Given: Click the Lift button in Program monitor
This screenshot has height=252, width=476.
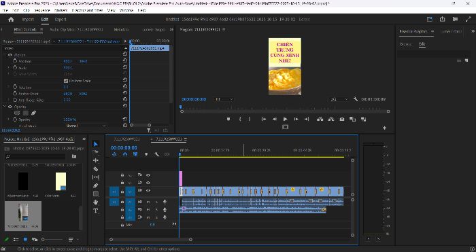Looking at the screenshot, I should pyautogui.click(x=320, y=119).
